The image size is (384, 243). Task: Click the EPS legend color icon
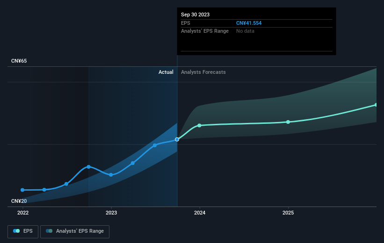16,231
